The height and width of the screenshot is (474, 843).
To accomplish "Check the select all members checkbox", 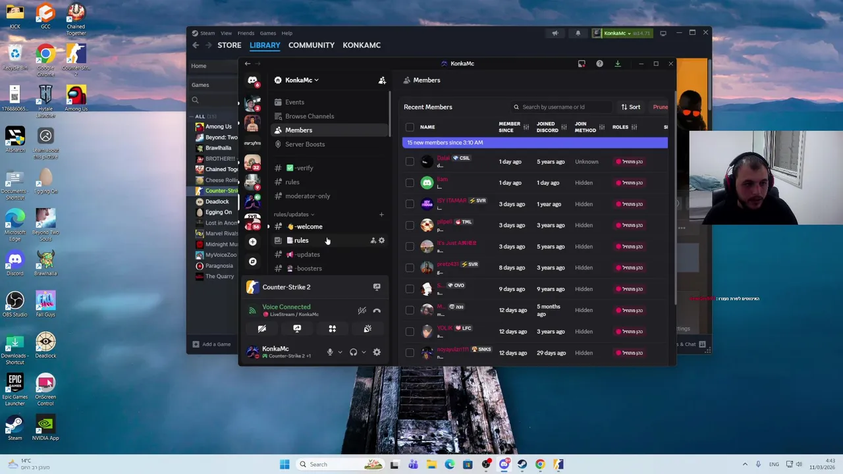I will coord(410,127).
